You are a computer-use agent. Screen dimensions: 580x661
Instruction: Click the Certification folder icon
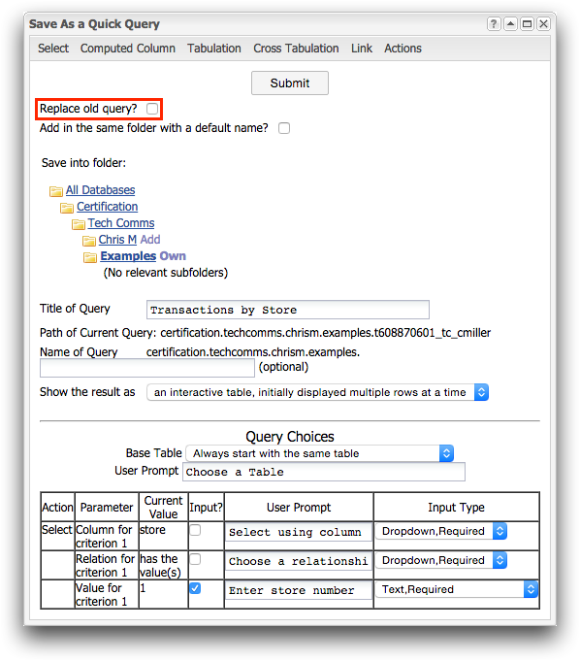(67, 208)
